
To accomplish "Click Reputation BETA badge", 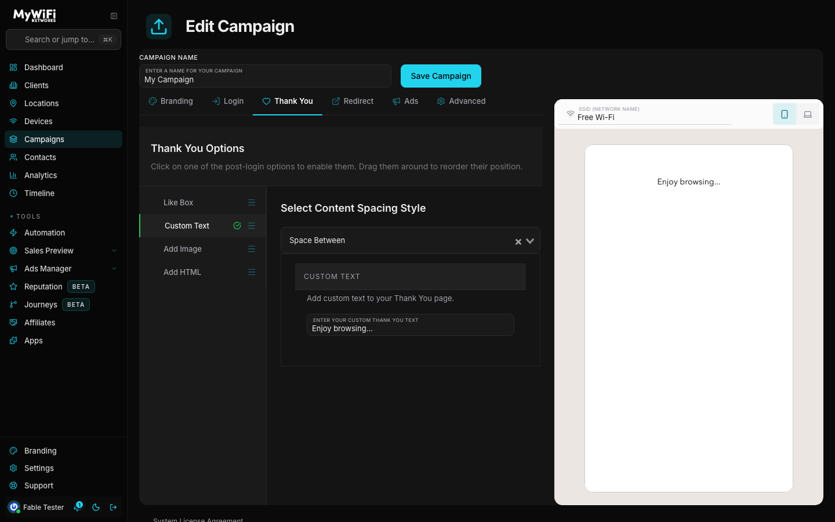I will [x=81, y=287].
